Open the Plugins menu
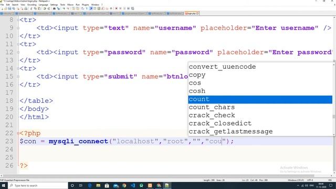Screen dimensions: 336x189 (85, 5)
